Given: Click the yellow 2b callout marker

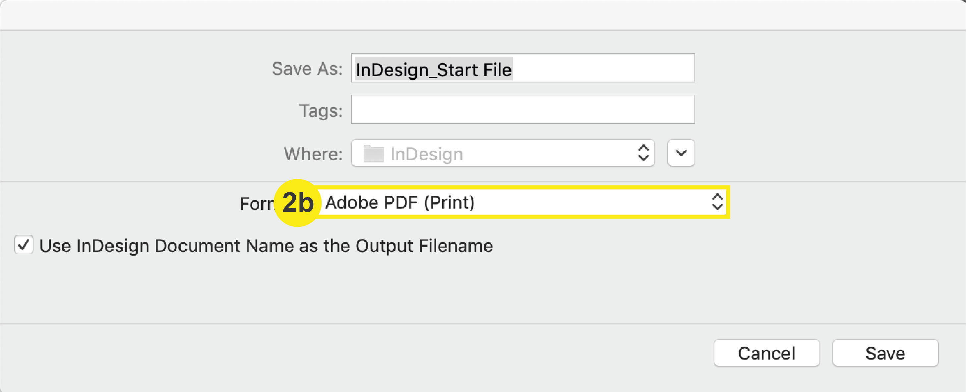Looking at the screenshot, I should pos(298,203).
